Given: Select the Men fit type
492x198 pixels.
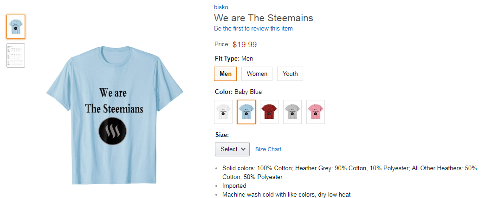Looking at the screenshot, I should point(226,74).
